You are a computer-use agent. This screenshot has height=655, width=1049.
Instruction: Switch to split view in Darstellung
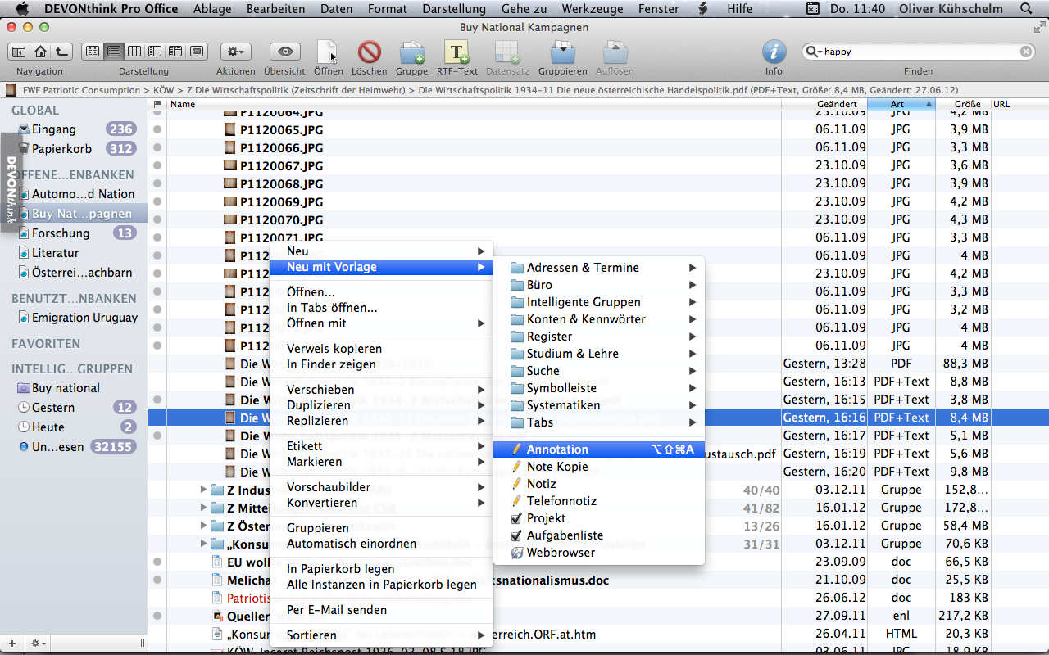point(155,52)
